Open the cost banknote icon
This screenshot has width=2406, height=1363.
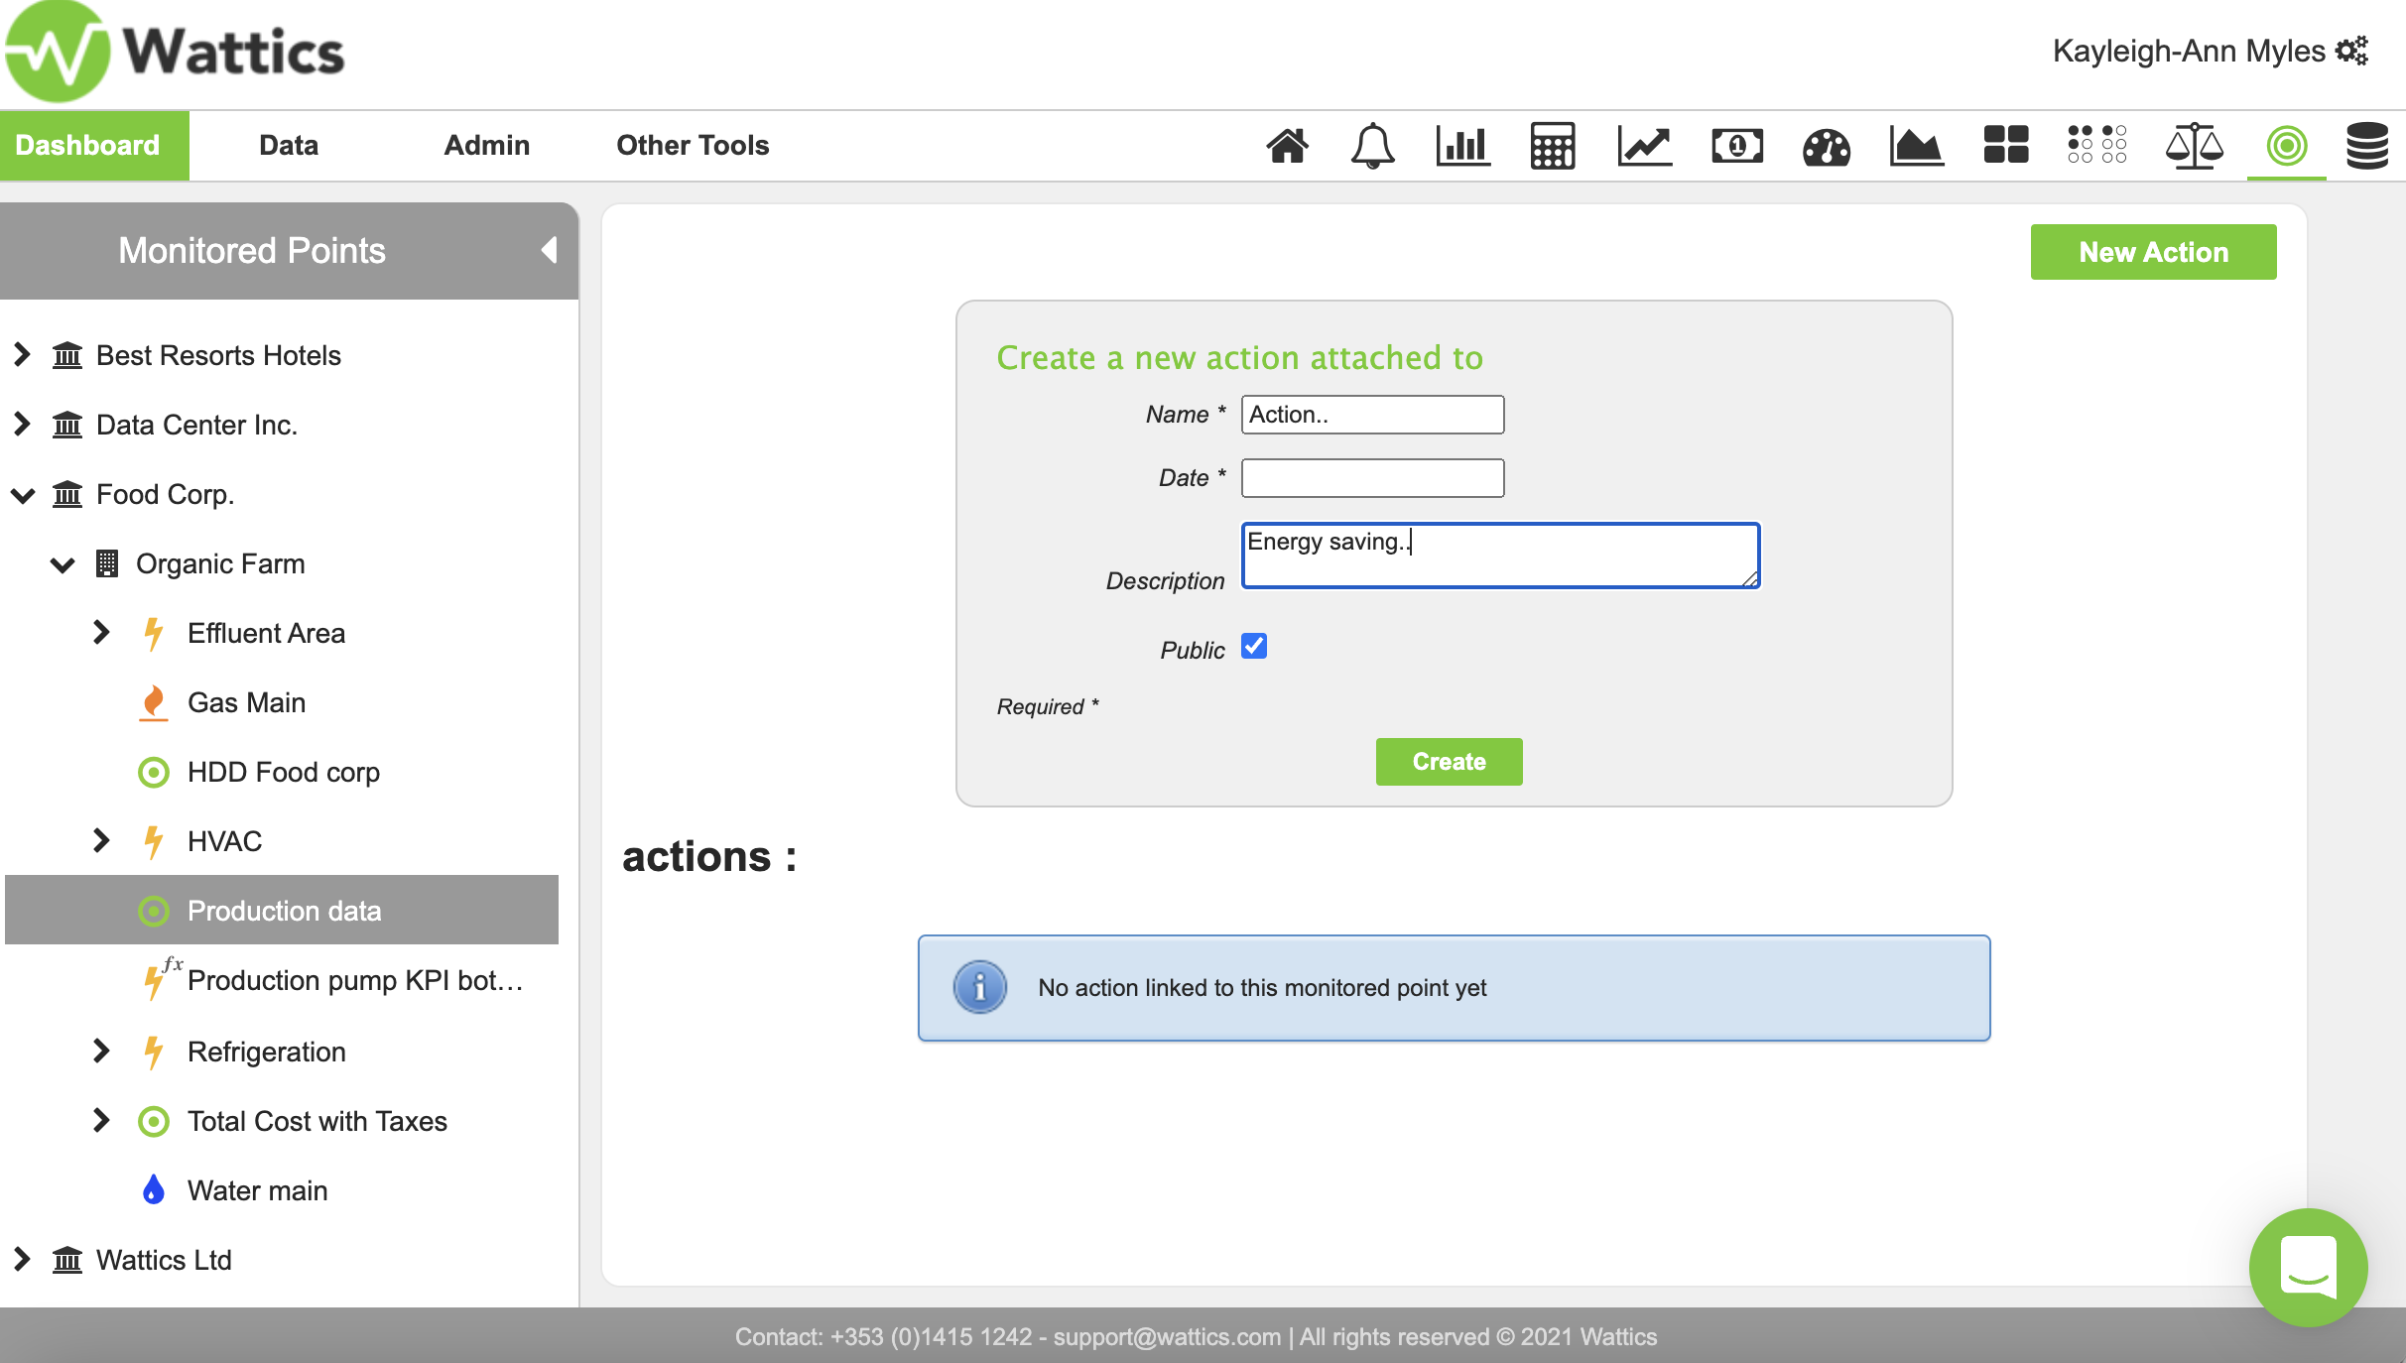point(1736,146)
